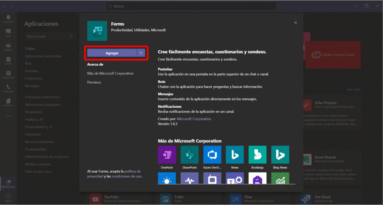Expand the Todas category chevron
This screenshot has width=383, height=205.
click(72, 48)
